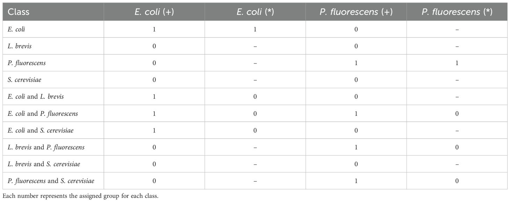This screenshot has height=202, width=510.
Task: Click the E. coli and S. cerevisiae row
Action: click(x=255, y=130)
